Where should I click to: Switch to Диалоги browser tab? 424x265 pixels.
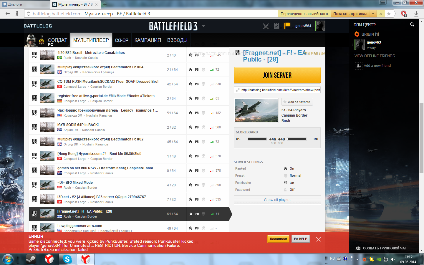(25, 4)
